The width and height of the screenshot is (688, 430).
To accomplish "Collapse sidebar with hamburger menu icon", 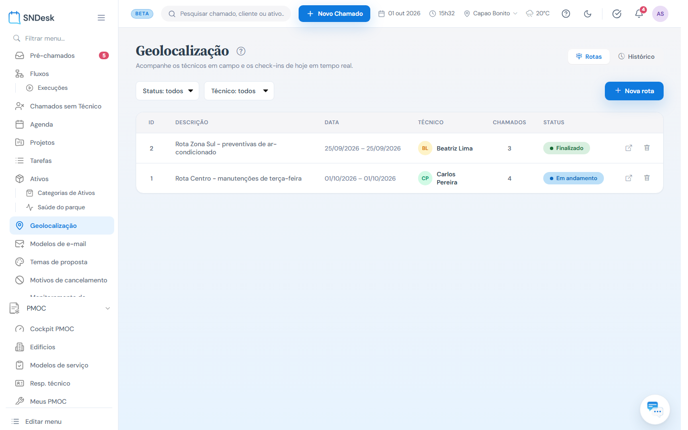I will [101, 18].
